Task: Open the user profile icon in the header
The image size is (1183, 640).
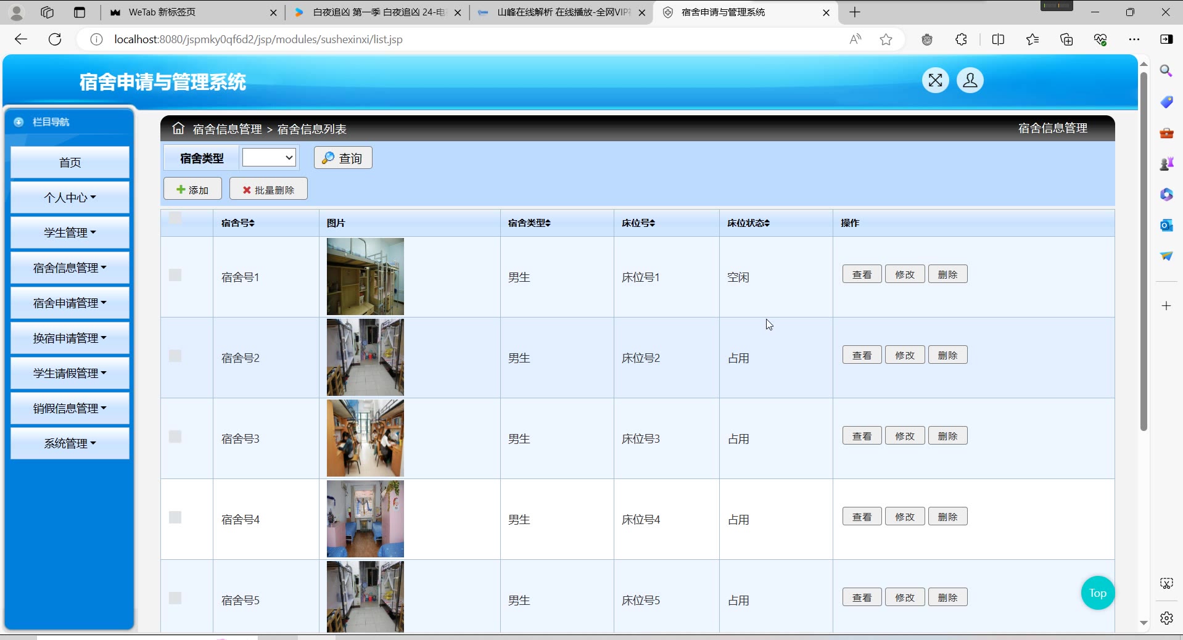Action: tap(970, 81)
